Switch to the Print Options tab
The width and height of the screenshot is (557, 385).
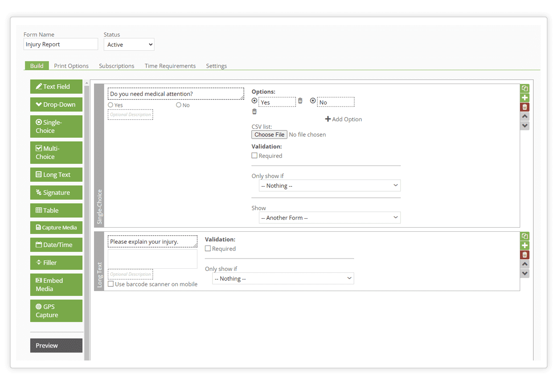71,66
